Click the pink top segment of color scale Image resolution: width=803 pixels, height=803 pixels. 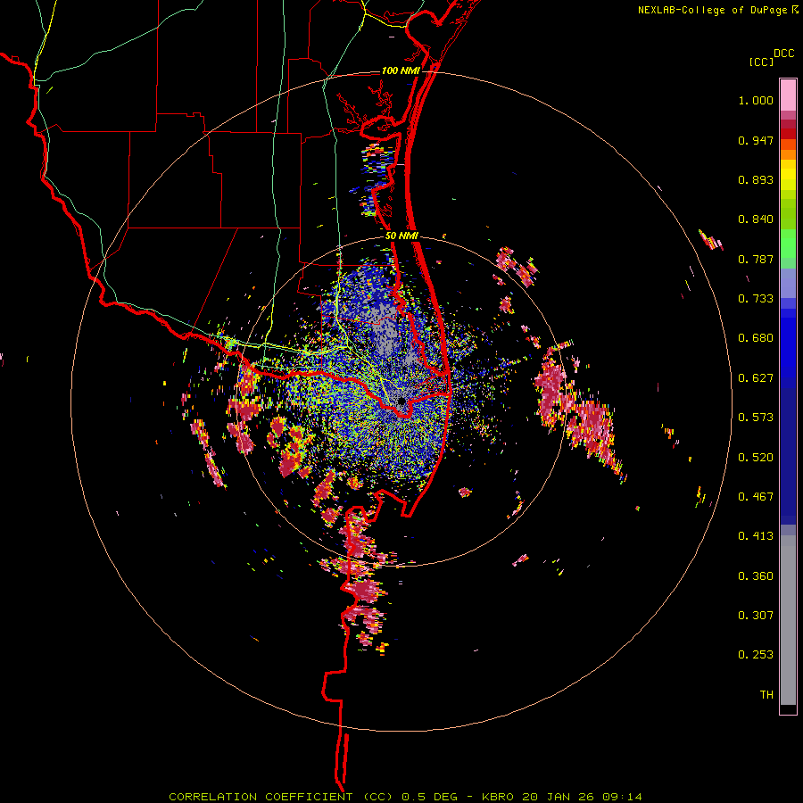tap(788, 95)
